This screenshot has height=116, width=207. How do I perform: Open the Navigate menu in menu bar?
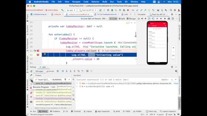(x=76, y=2)
